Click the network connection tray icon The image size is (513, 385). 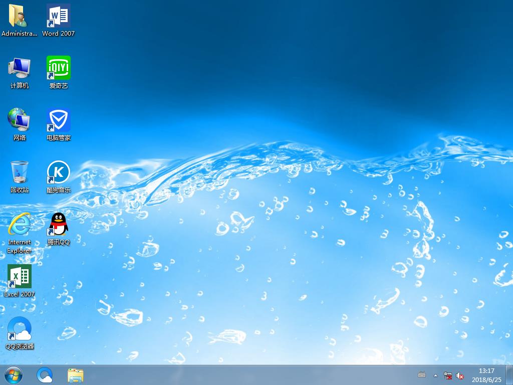tap(448, 375)
